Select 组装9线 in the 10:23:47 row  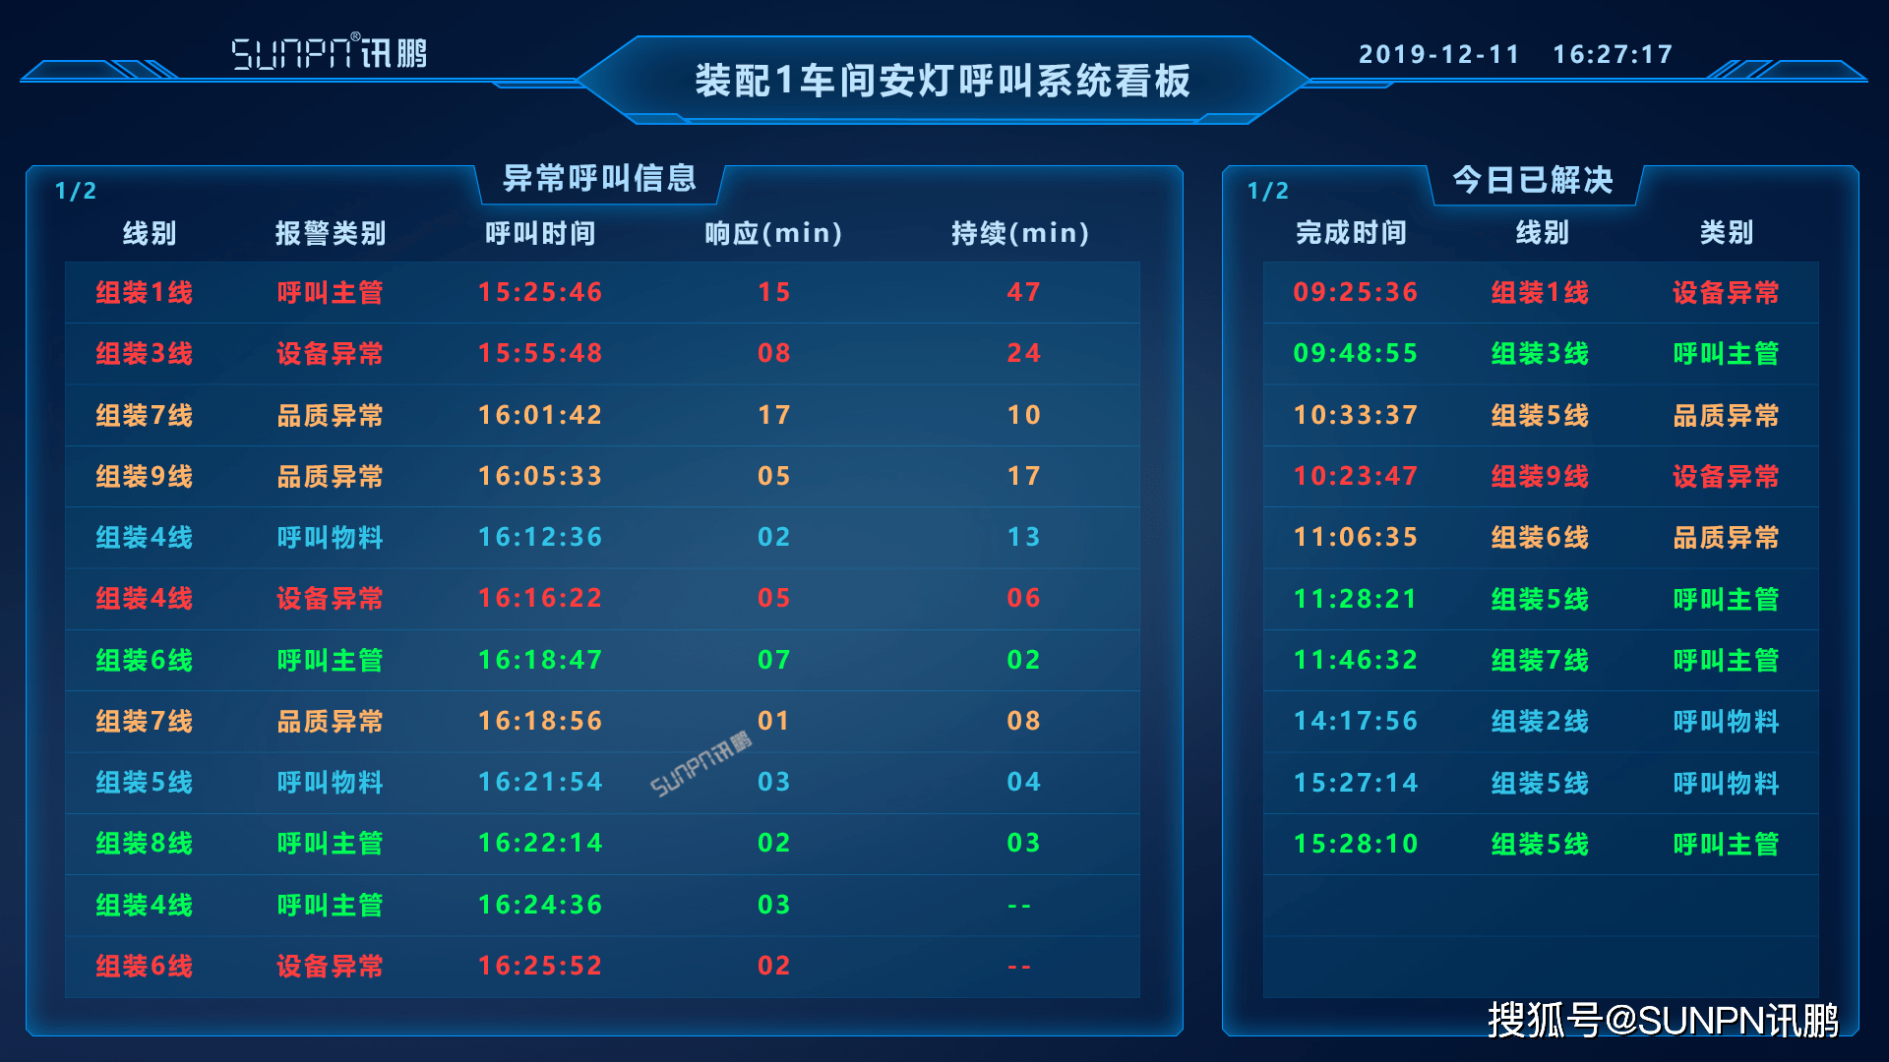[x=1540, y=476]
